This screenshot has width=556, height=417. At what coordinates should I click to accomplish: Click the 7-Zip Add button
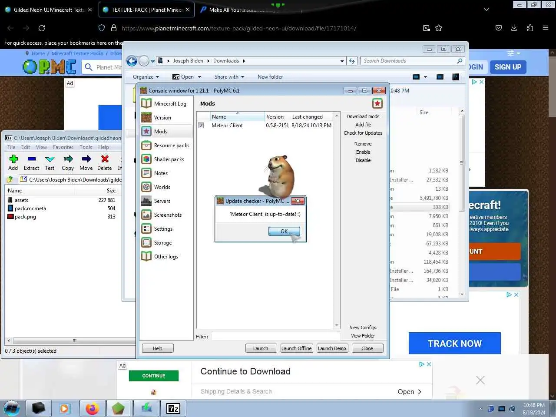(x=13, y=163)
